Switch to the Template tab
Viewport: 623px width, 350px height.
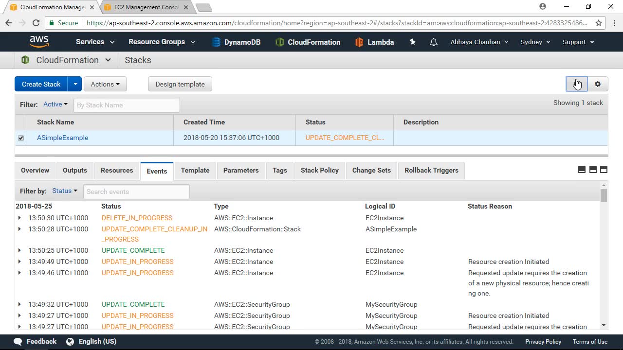[x=195, y=171]
